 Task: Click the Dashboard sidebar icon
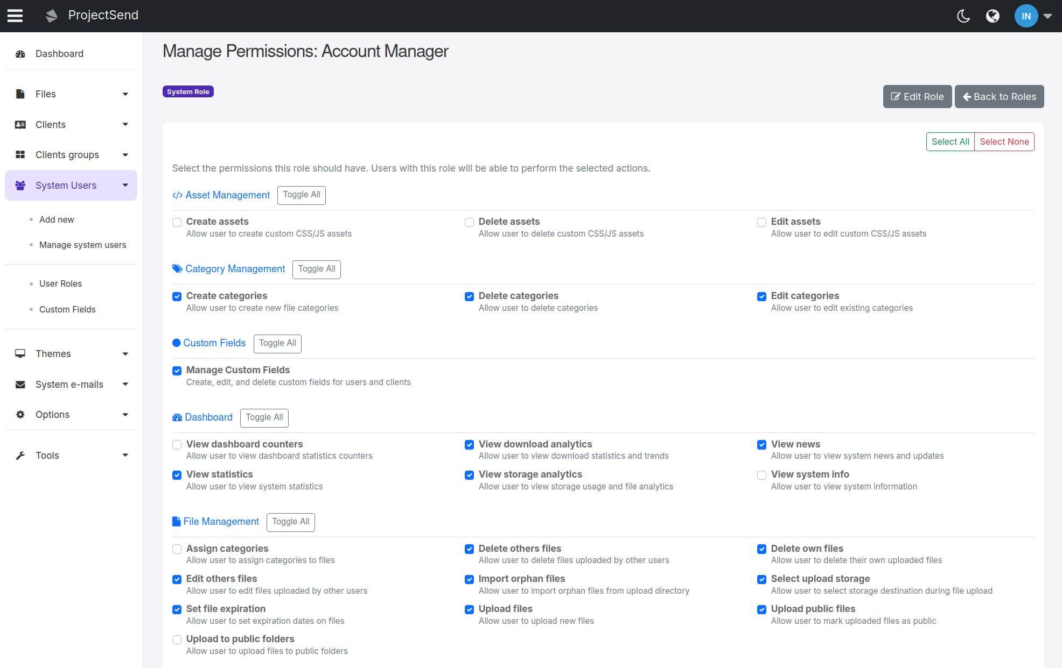point(20,54)
